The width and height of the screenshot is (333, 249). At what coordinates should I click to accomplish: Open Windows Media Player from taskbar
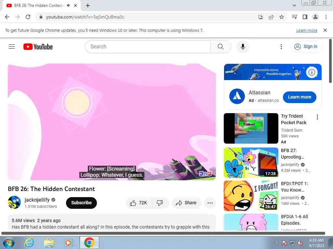pos(69,243)
